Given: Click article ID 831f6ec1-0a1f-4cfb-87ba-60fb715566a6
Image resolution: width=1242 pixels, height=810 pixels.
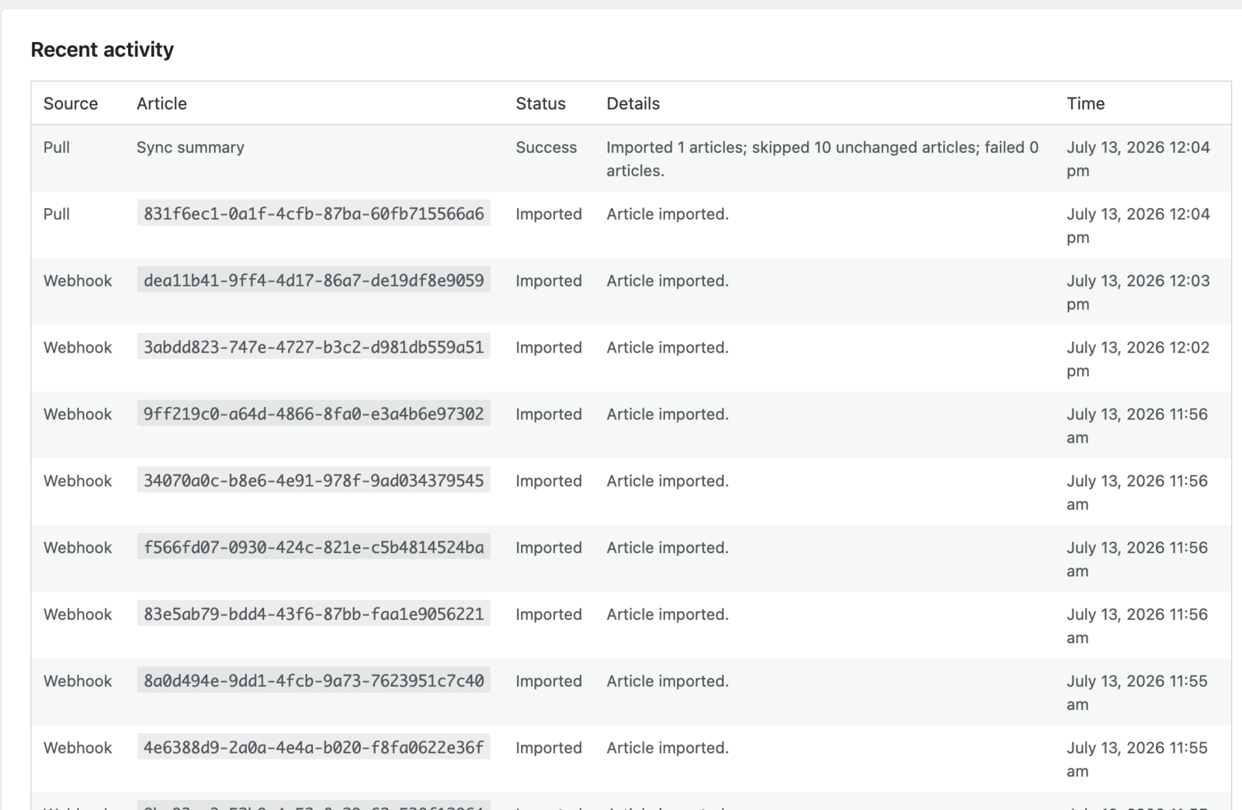Looking at the screenshot, I should 314,214.
